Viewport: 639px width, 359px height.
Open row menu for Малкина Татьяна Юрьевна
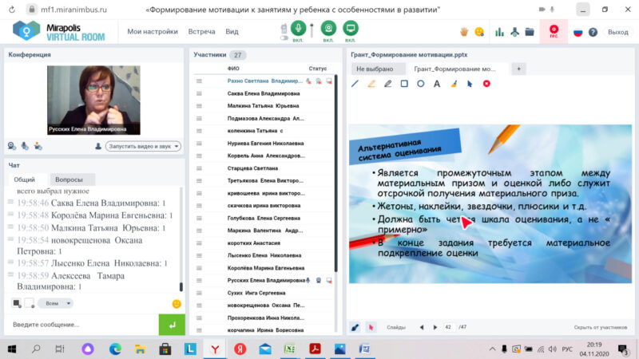(x=199, y=106)
